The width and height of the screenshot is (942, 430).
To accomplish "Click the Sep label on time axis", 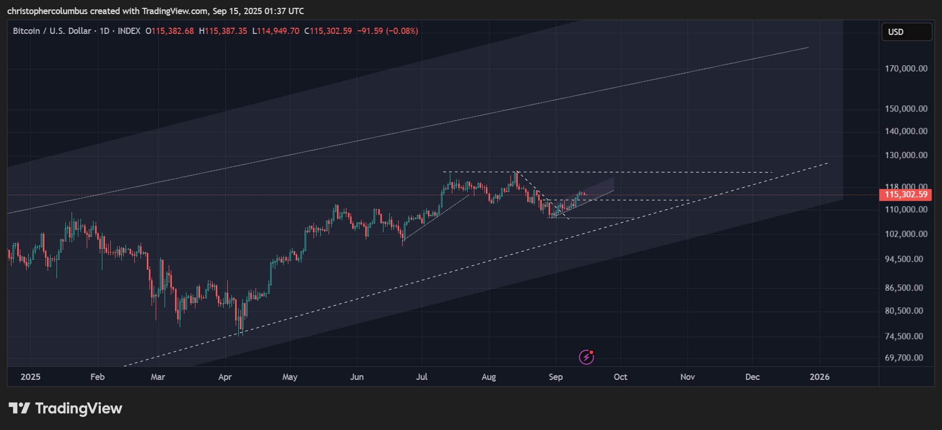I will 556,377.
